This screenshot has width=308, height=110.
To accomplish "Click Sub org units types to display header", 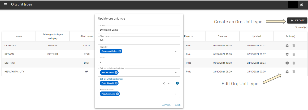I will point(53,36).
